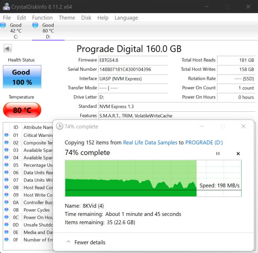Click the Good 100 % health status button

[22, 77]
